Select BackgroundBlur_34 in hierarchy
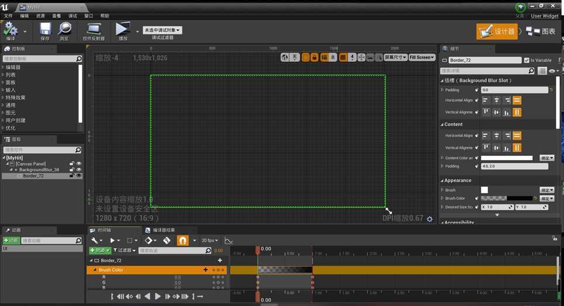 coord(39,169)
